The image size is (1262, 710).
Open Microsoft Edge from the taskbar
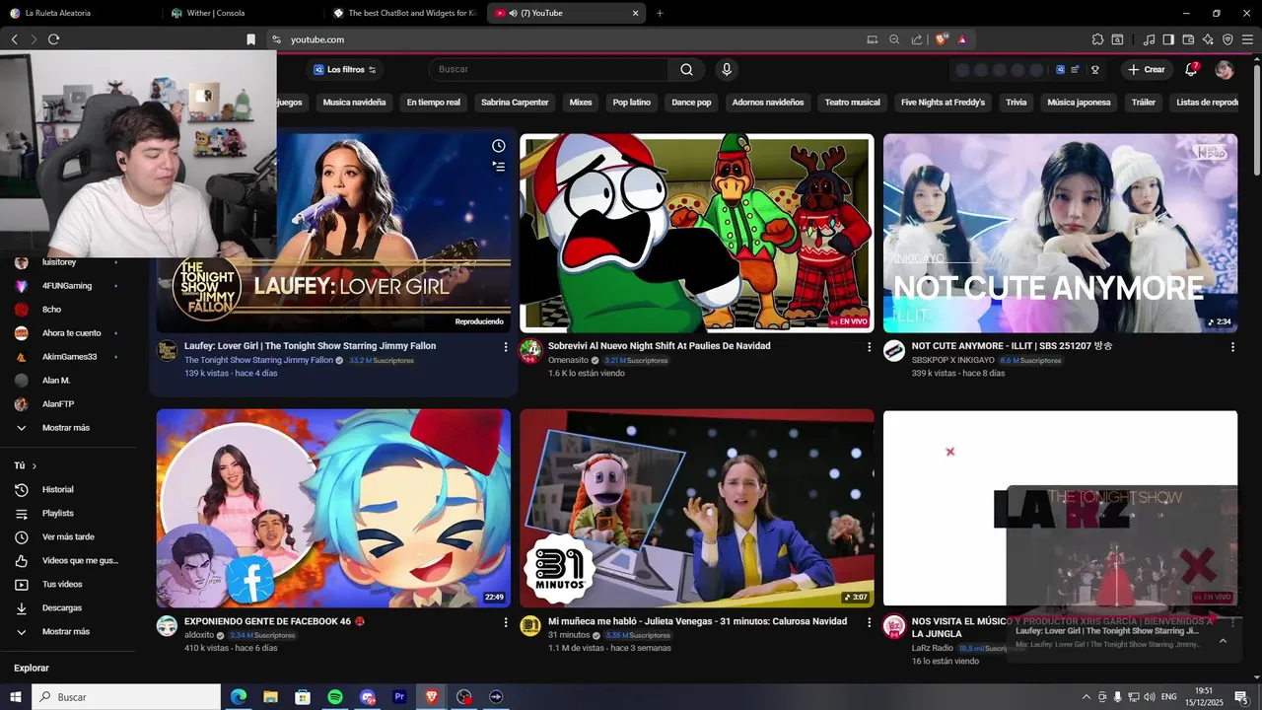coord(238,696)
